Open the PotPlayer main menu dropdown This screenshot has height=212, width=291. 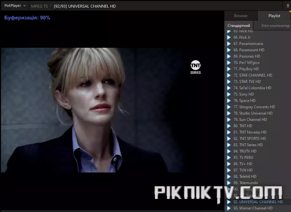pyautogui.click(x=15, y=6)
